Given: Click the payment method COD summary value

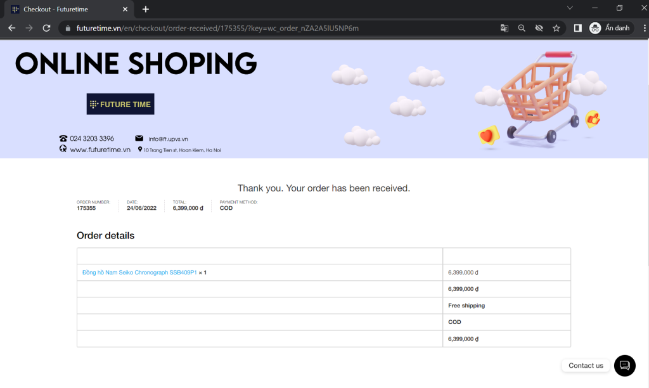Looking at the screenshot, I should coord(226,208).
